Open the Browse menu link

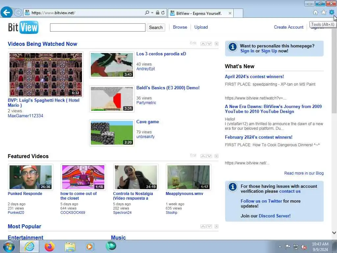point(180,27)
